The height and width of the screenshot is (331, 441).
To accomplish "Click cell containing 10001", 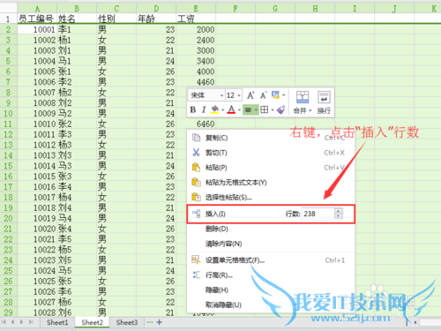I will 37,29.
